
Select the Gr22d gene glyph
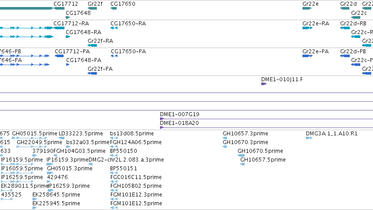coord(345,9)
